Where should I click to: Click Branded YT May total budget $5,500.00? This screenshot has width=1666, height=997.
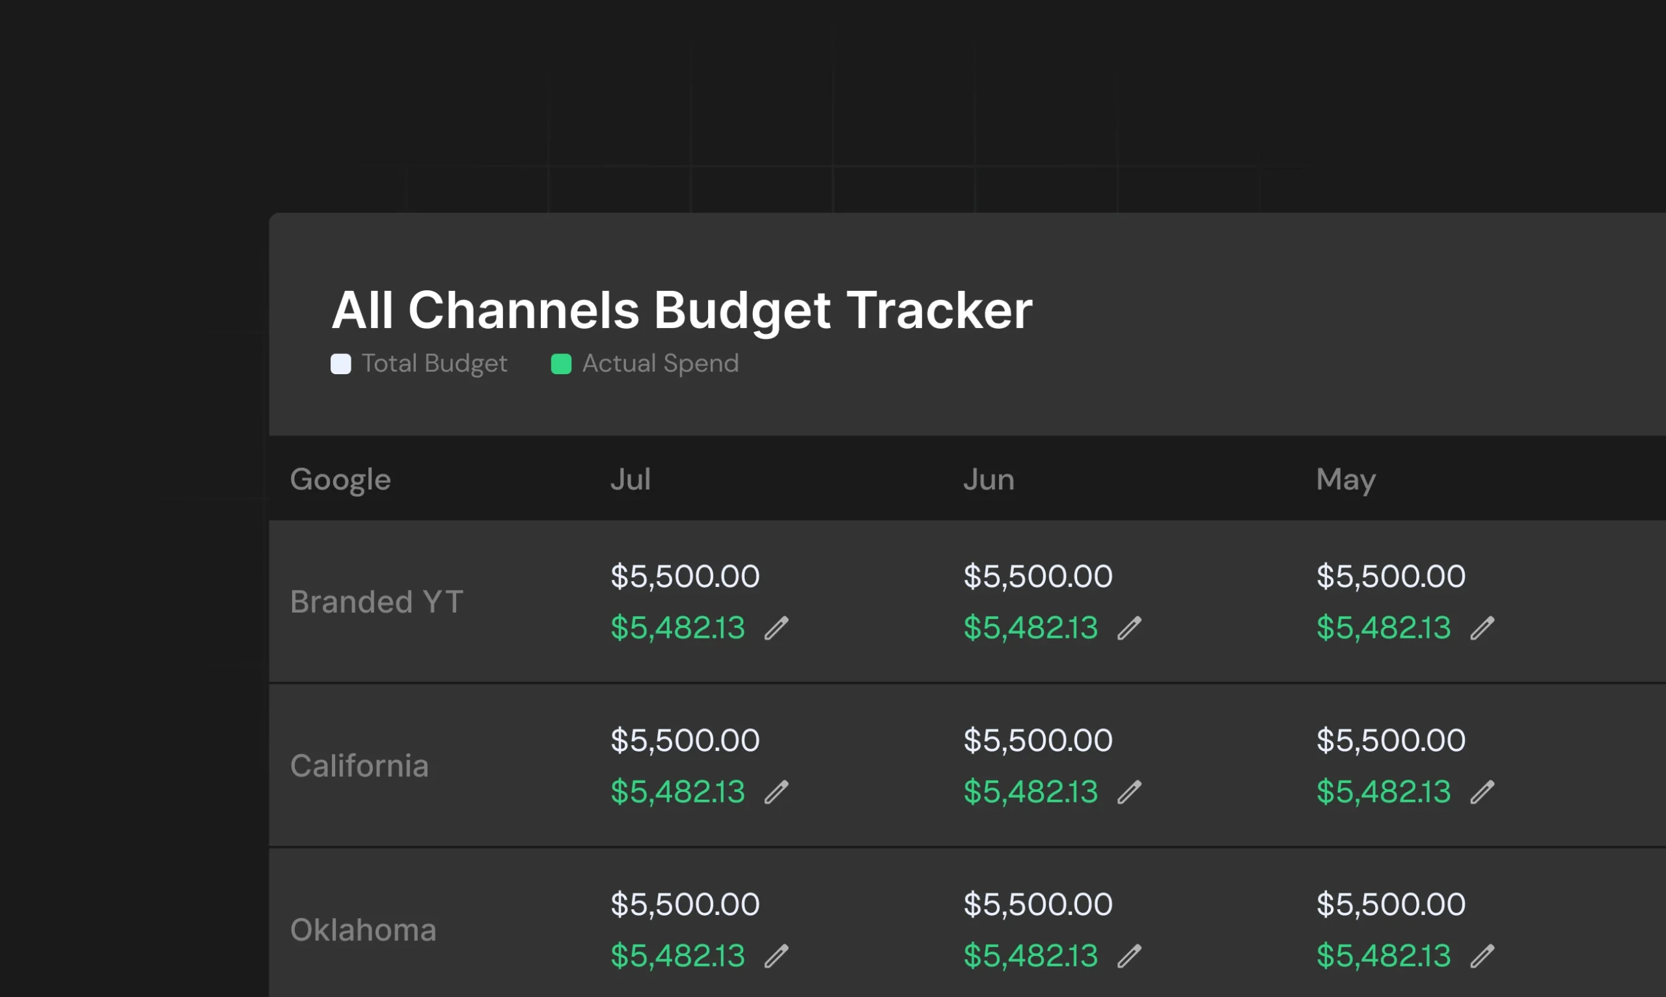[1391, 577]
